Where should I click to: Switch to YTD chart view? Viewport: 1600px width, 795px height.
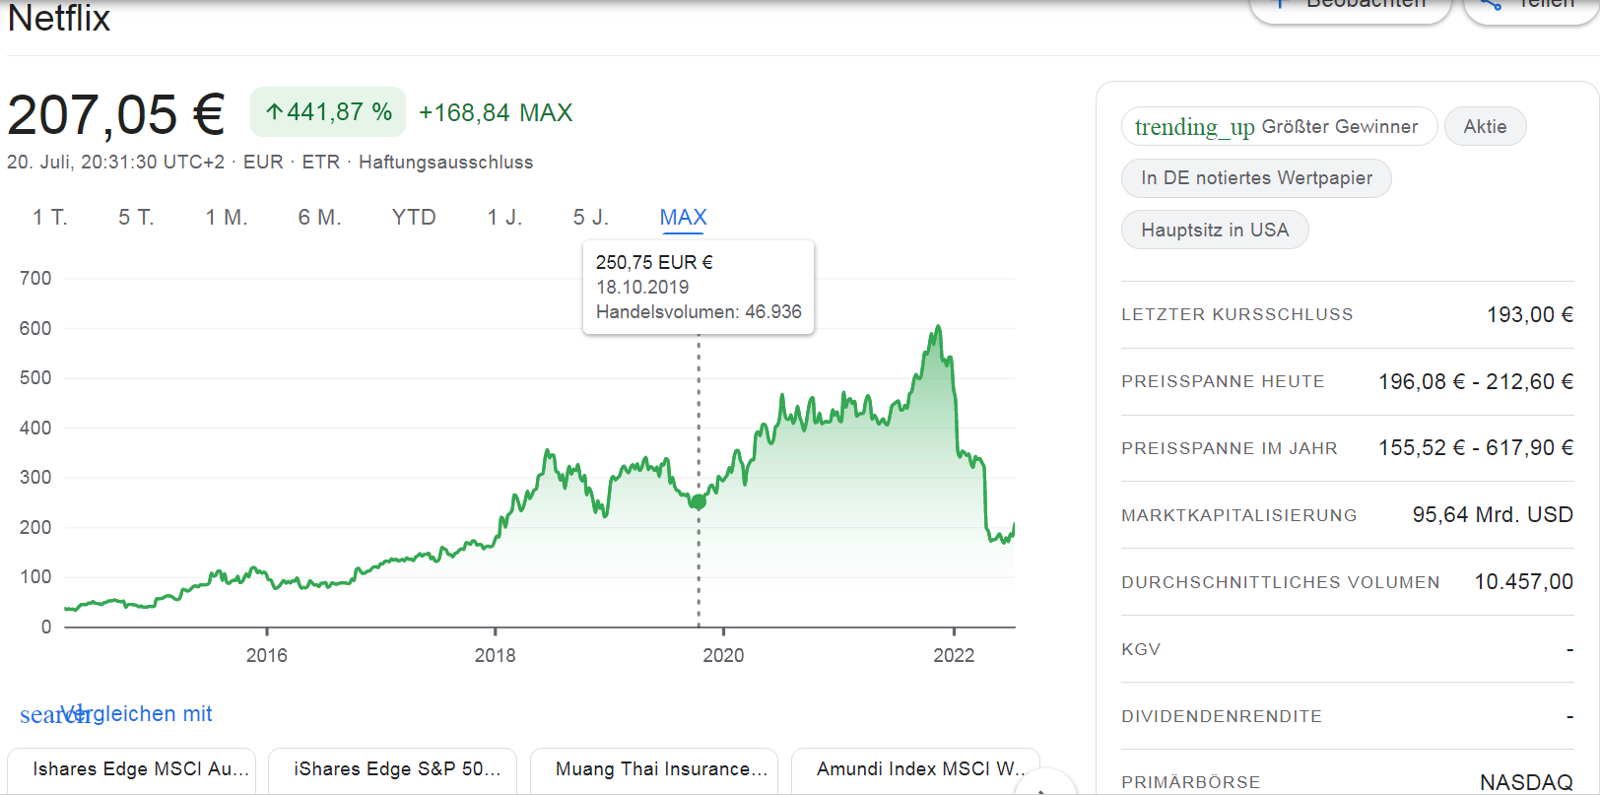click(414, 218)
